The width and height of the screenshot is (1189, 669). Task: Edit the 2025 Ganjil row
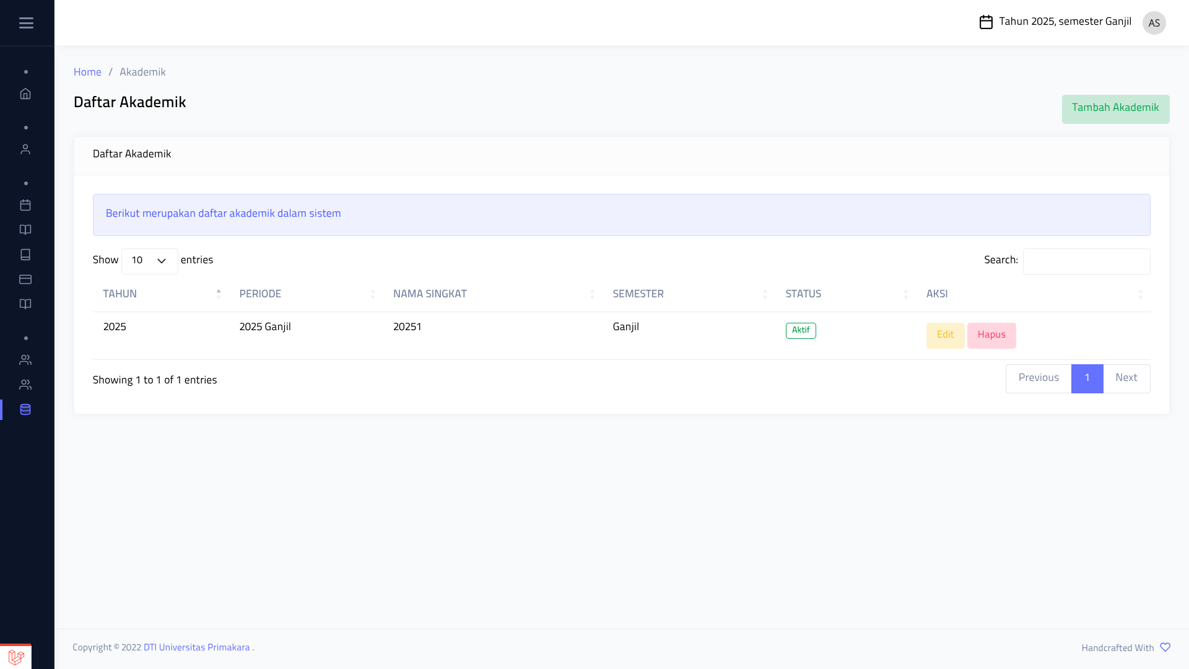coord(945,335)
